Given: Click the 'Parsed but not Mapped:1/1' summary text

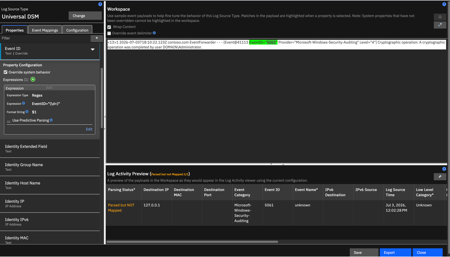Looking at the screenshot, I should click(170, 174).
